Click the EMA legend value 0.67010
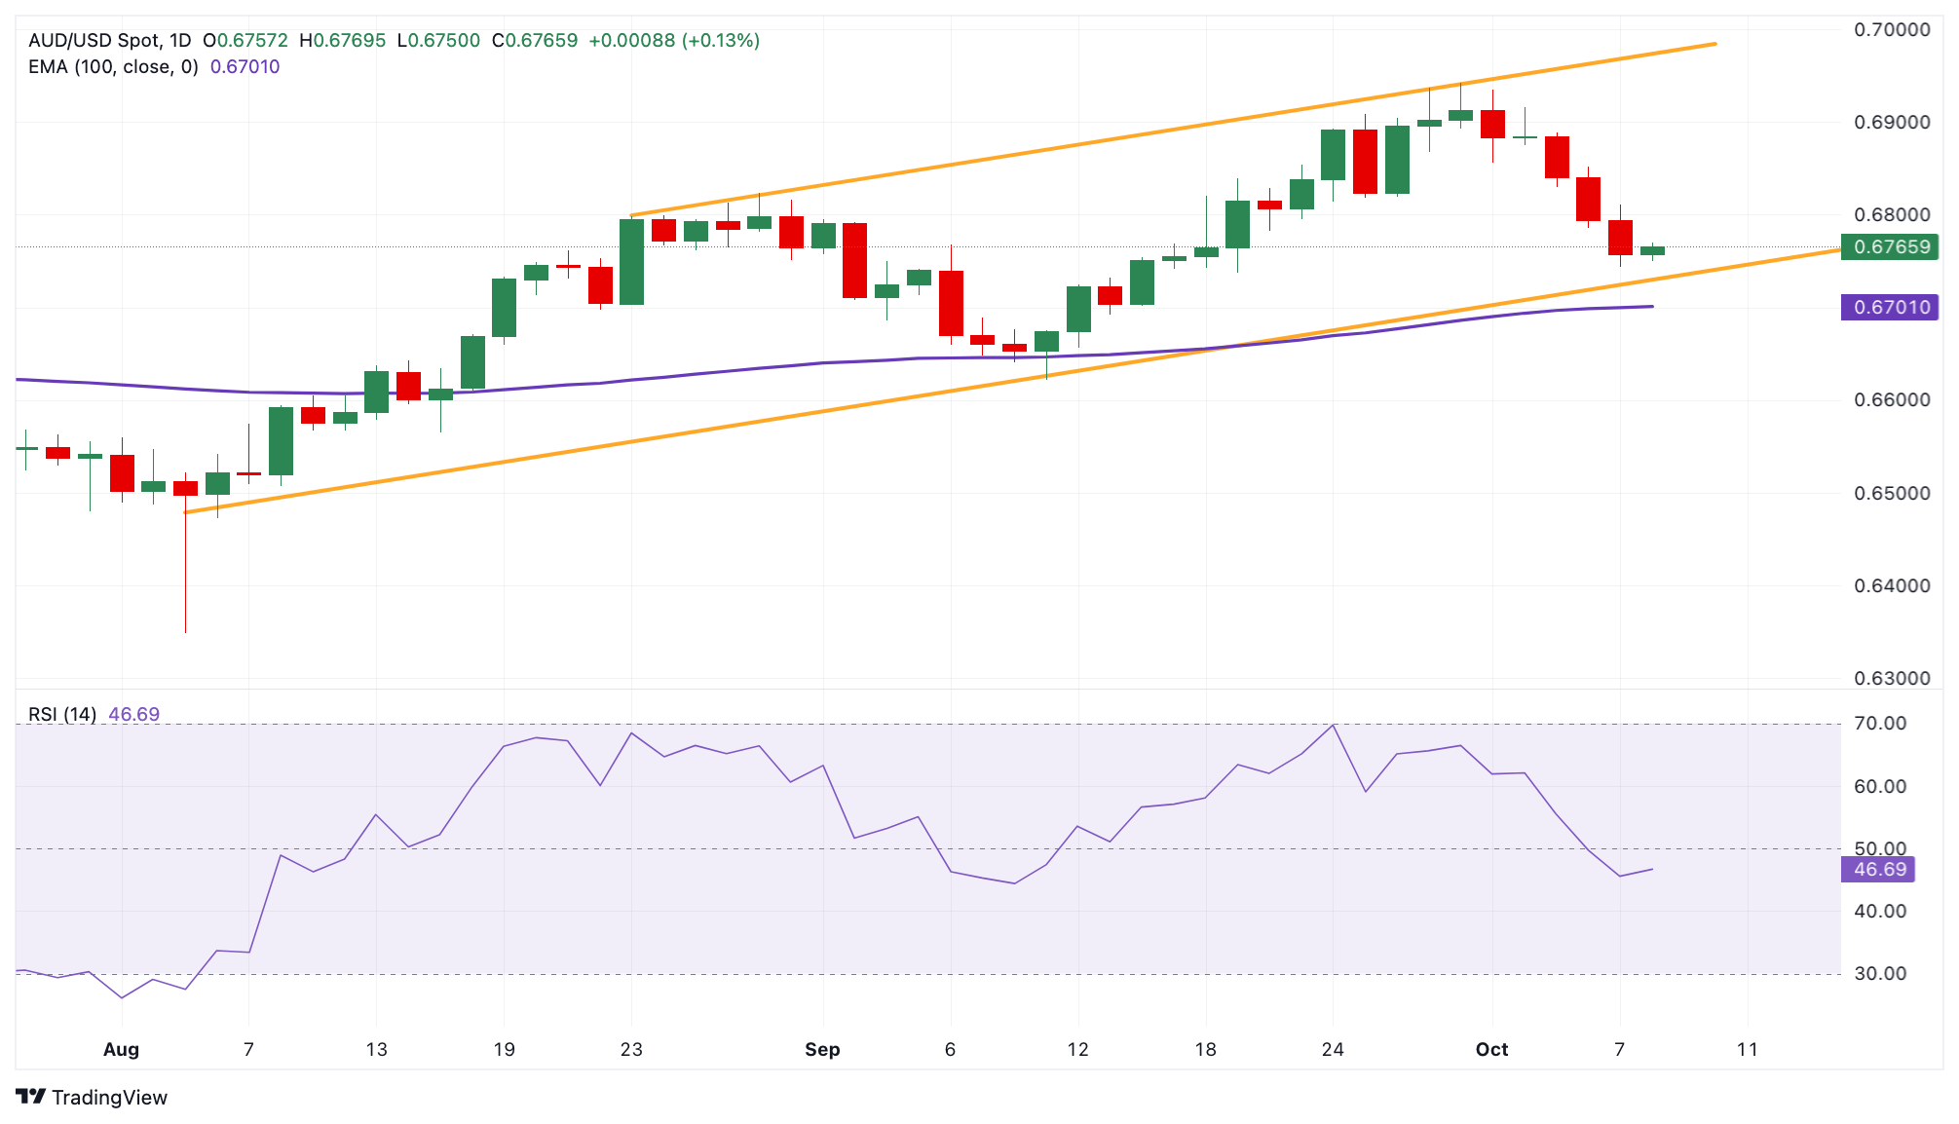The width and height of the screenshot is (1959, 1124). tap(245, 67)
